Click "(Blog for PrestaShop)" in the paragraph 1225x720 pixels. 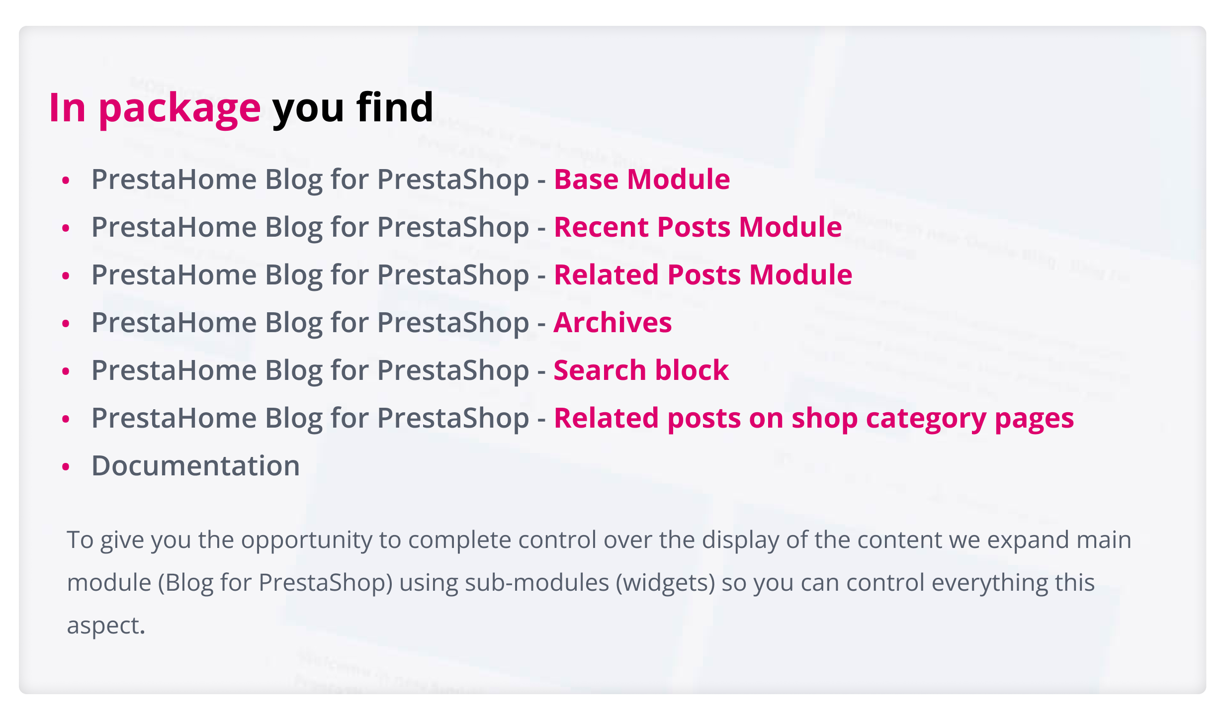point(275,582)
